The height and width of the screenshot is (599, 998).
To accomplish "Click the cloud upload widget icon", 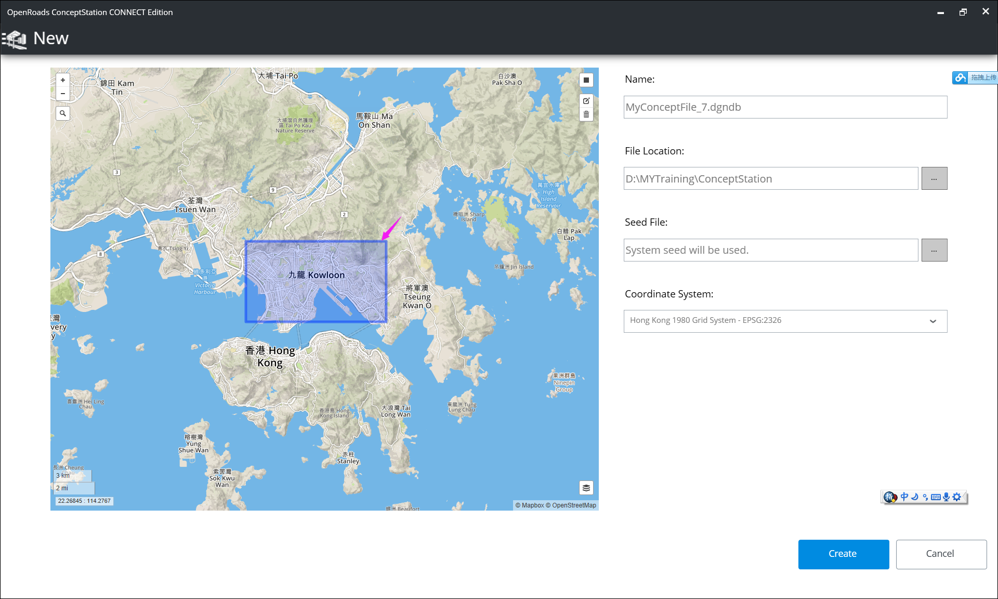I will (x=960, y=77).
